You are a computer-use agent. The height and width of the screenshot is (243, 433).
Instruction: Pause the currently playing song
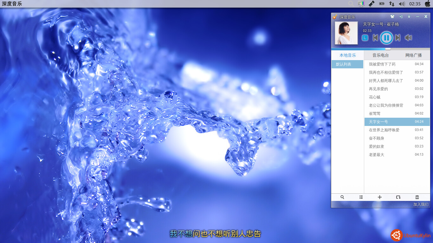[386, 38]
